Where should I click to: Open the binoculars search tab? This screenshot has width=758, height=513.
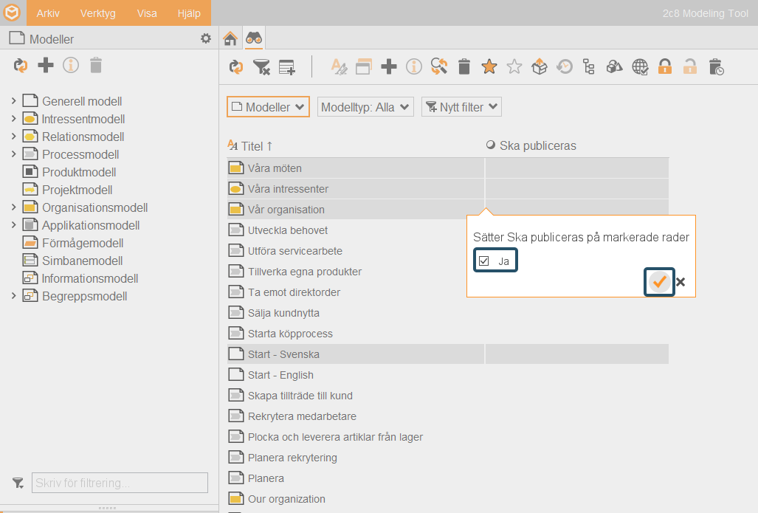pos(254,38)
